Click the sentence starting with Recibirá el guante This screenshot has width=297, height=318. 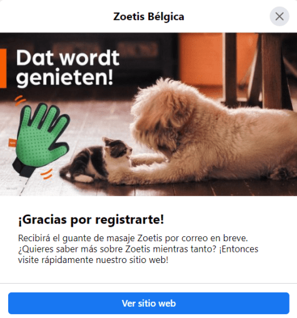[133, 238]
